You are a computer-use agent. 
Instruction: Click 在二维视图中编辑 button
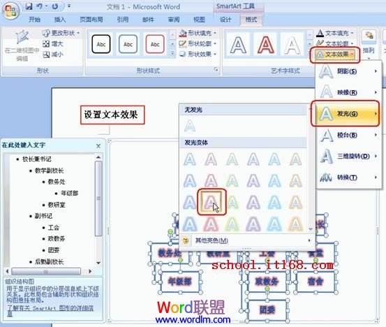22,45
